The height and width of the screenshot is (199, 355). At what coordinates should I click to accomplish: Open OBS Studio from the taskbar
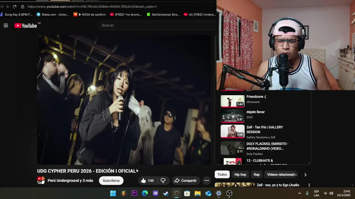229,193
